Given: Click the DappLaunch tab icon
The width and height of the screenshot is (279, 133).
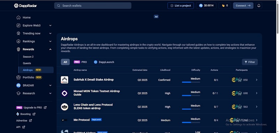Looking at the screenshot, I should (96, 62).
